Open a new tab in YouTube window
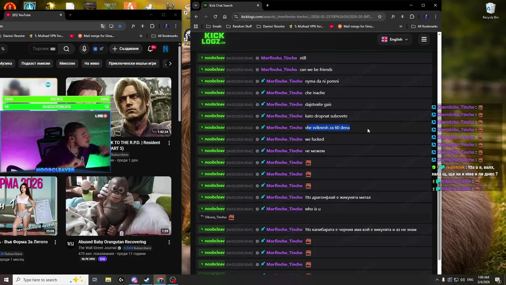Image resolution: width=506 pixels, height=285 pixels. coord(70,15)
